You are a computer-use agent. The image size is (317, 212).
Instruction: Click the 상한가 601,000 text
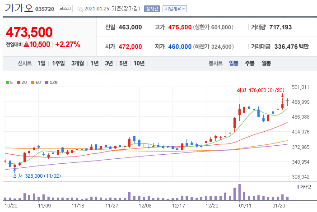213,27
